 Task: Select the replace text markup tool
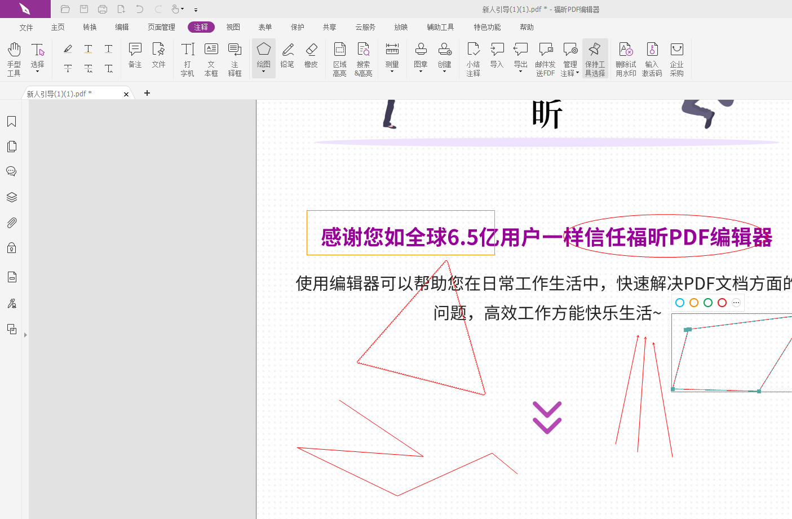(x=89, y=69)
